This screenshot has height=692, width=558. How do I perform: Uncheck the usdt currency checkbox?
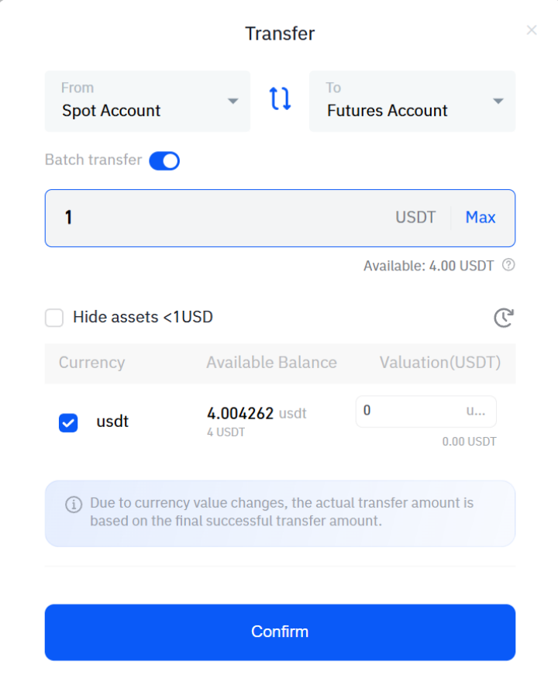coord(68,423)
